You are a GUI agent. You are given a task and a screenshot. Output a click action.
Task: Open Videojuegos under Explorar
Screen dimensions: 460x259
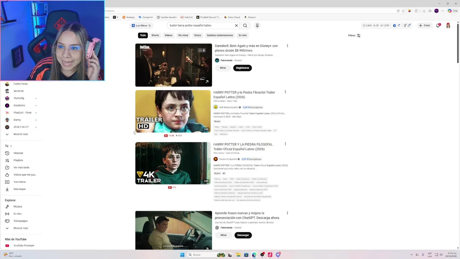click(x=20, y=221)
